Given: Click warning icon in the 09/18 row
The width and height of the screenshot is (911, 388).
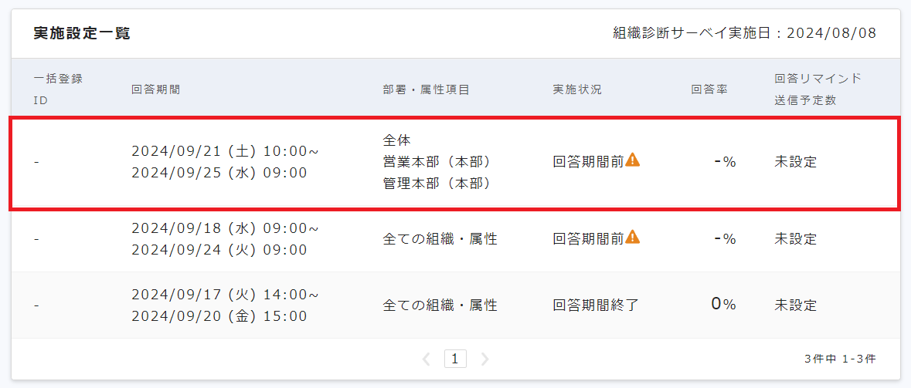Looking at the screenshot, I should [633, 237].
